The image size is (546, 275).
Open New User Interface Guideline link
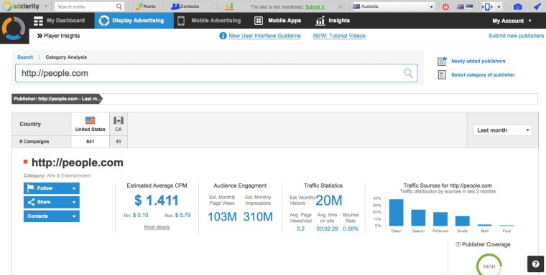point(264,36)
